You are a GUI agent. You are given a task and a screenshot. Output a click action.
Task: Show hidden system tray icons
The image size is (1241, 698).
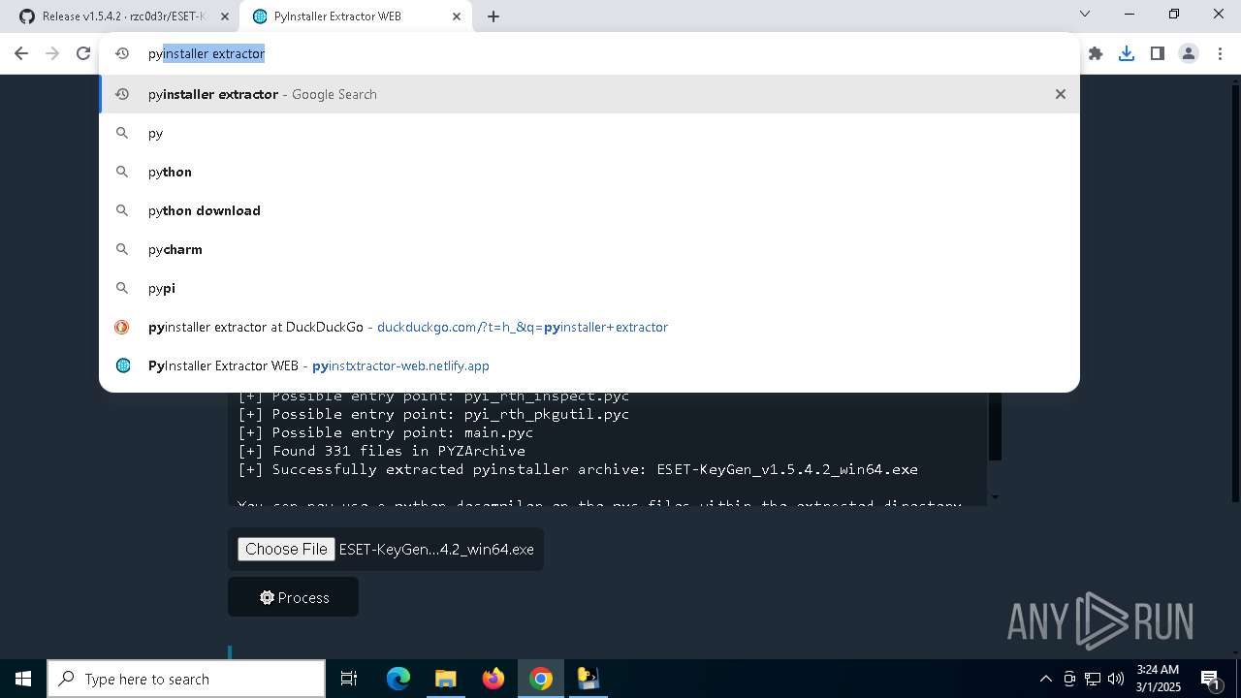pos(1045,679)
